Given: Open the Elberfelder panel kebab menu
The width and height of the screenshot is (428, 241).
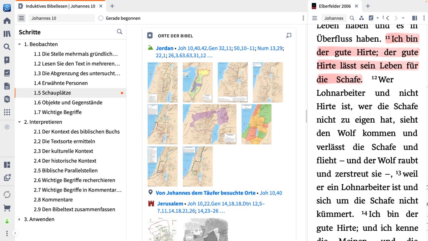Looking at the screenshot, I should point(423,18).
